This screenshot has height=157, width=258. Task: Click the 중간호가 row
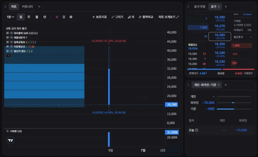pyautogui.click(x=243, y=37)
